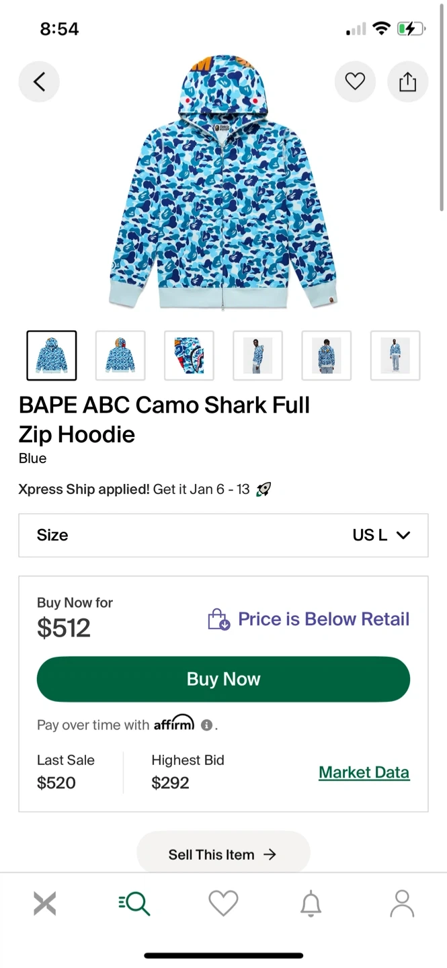Select second hoodie thumbnail with orange hood
447x968 pixels.
[x=120, y=356]
